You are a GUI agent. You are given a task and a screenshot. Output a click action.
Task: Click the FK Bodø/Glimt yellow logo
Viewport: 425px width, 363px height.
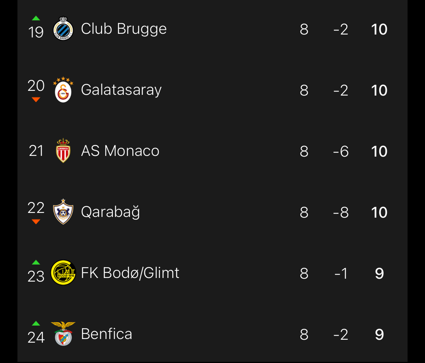tap(63, 273)
